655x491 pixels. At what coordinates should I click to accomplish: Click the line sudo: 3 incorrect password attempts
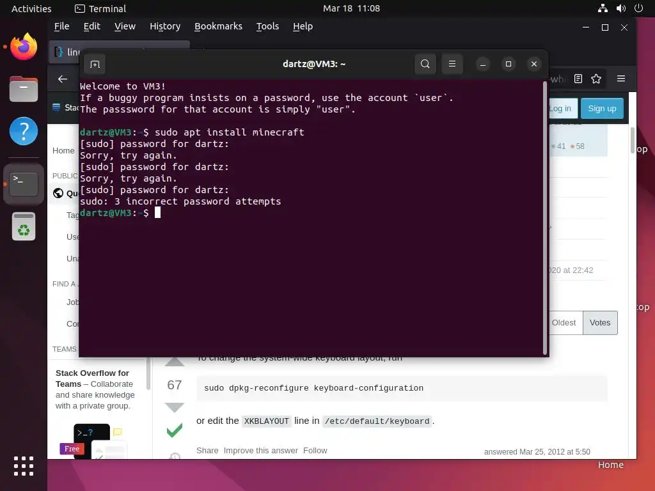(180, 201)
